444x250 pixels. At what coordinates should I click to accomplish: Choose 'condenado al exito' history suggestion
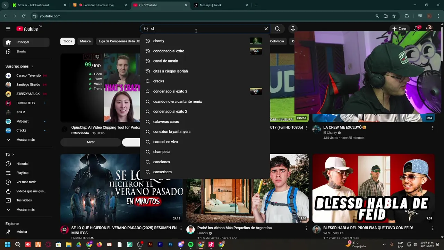coord(205,51)
